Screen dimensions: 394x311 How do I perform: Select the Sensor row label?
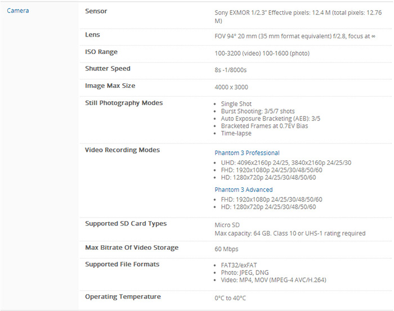(x=96, y=11)
